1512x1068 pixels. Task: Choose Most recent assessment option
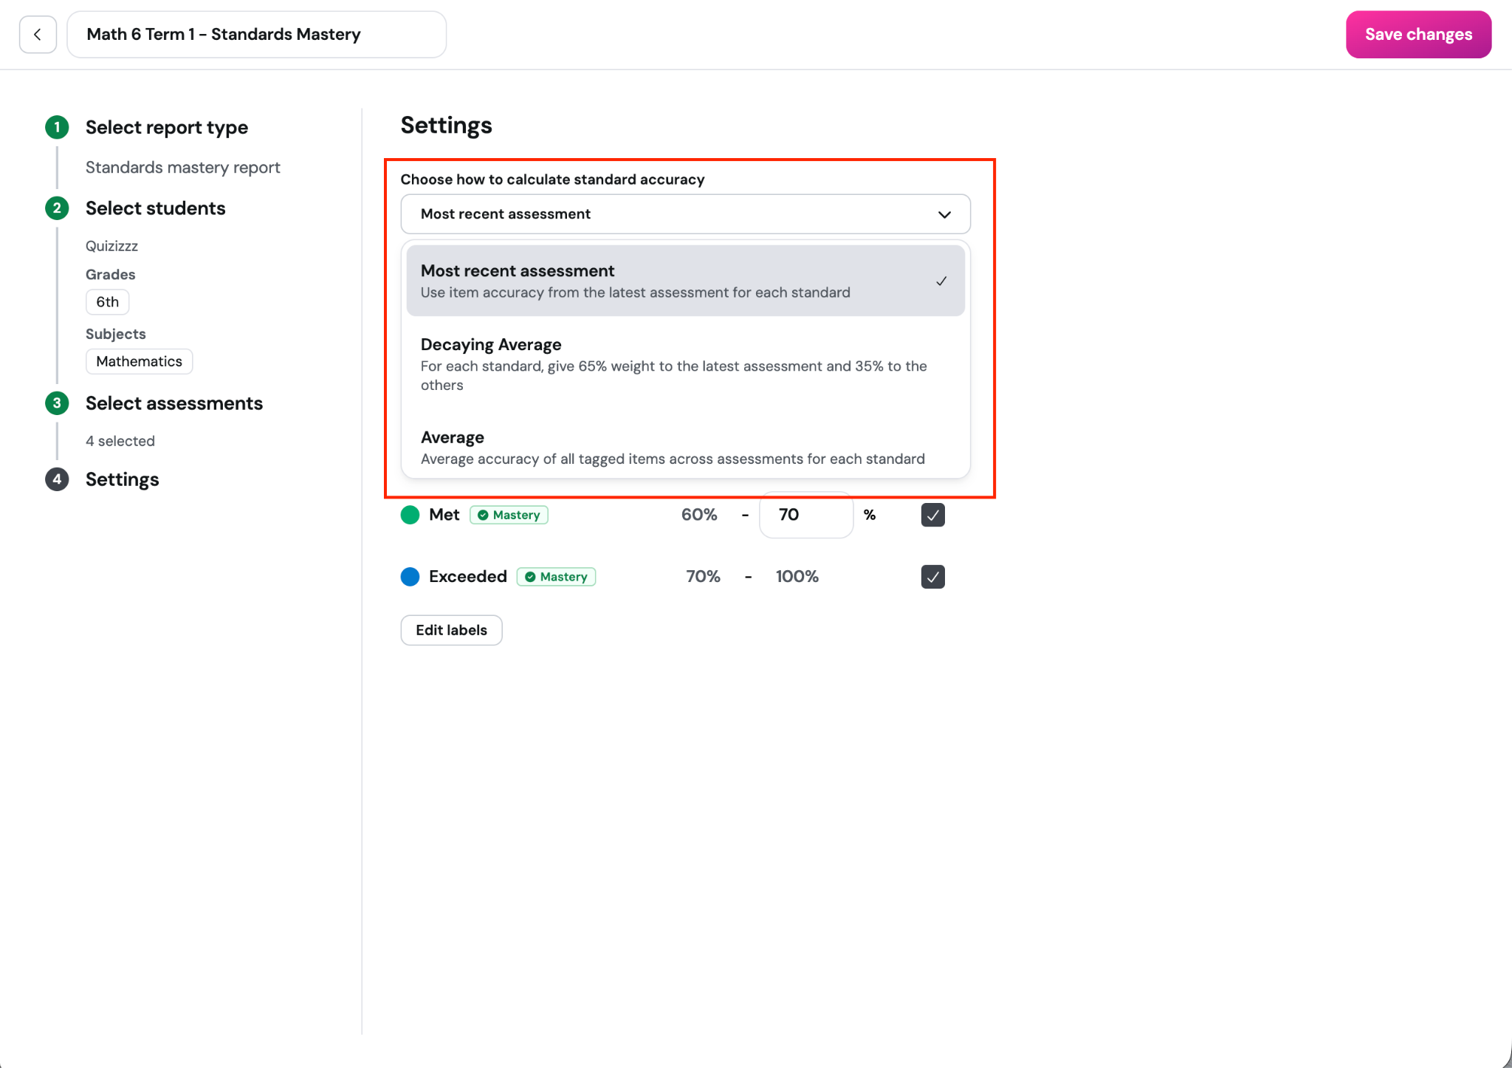[x=685, y=281]
